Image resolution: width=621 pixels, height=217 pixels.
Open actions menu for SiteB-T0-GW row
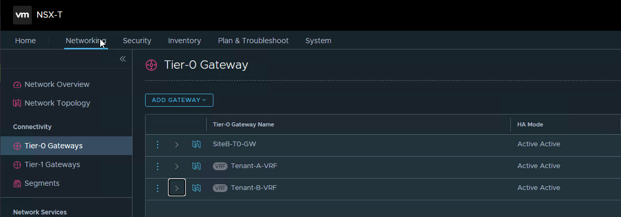click(x=158, y=144)
